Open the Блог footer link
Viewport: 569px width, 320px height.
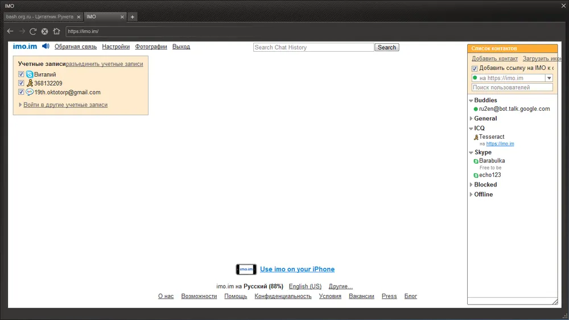[411, 296]
